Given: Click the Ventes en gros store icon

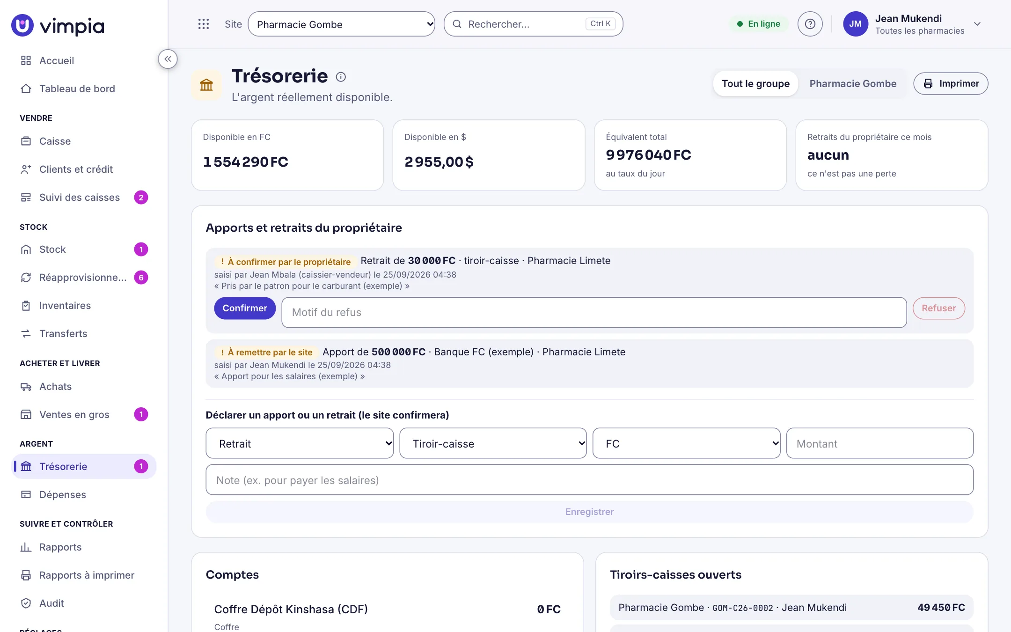Looking at the screenshot, I should [26, 414].
